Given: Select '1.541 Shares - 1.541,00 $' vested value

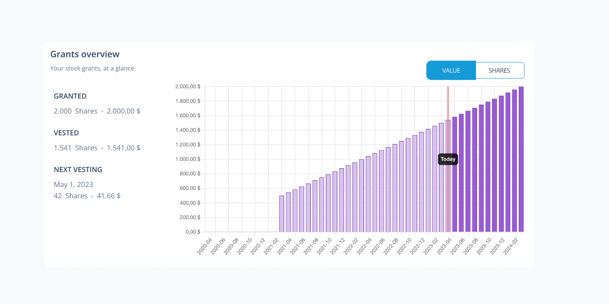Looking at the screenshot, I should click(97, 148).
